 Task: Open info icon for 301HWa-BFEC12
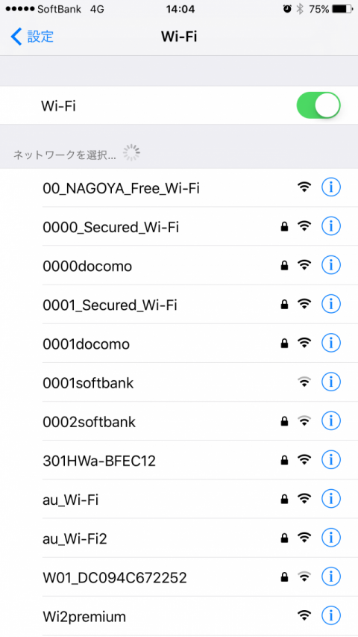coord(331,460)
